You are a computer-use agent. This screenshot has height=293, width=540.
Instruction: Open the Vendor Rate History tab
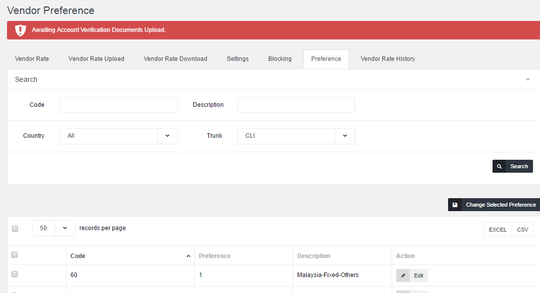(x=388, y=59)
